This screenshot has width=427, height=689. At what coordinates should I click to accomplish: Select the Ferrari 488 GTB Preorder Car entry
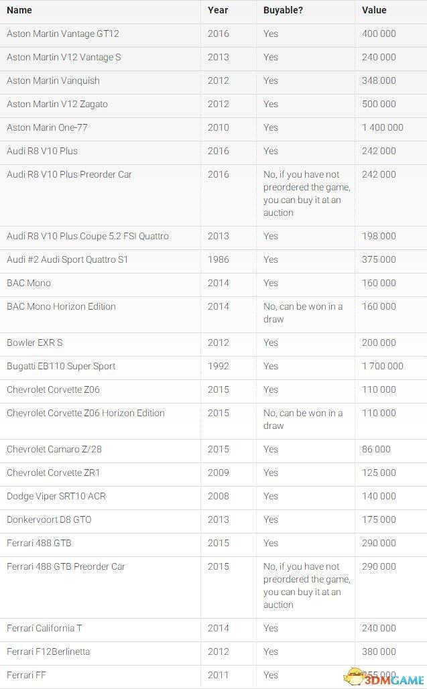tap(213, 586)
